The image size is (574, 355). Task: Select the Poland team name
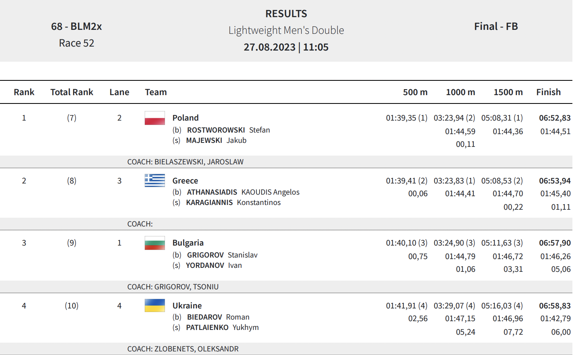tap(185, 118)
